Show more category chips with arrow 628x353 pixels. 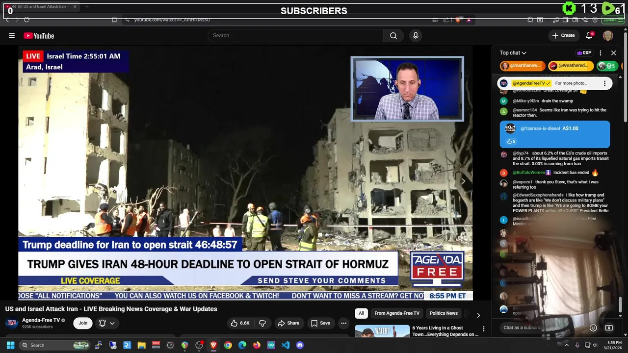(478, 315)
